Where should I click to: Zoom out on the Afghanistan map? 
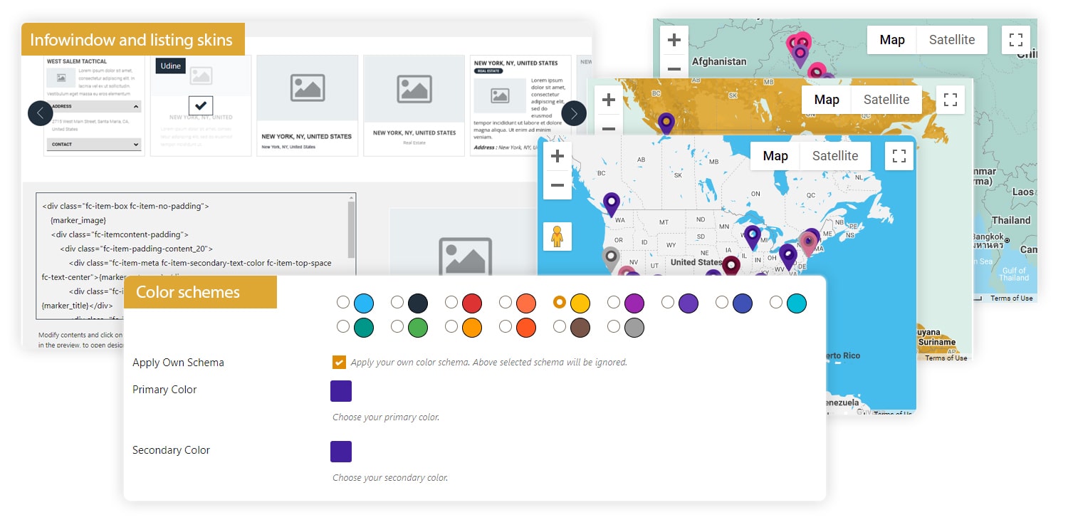pyautogui.click(x=674, y=70)
